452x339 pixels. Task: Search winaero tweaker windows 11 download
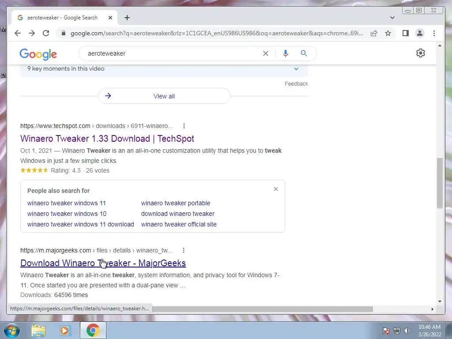coord(81,224)
